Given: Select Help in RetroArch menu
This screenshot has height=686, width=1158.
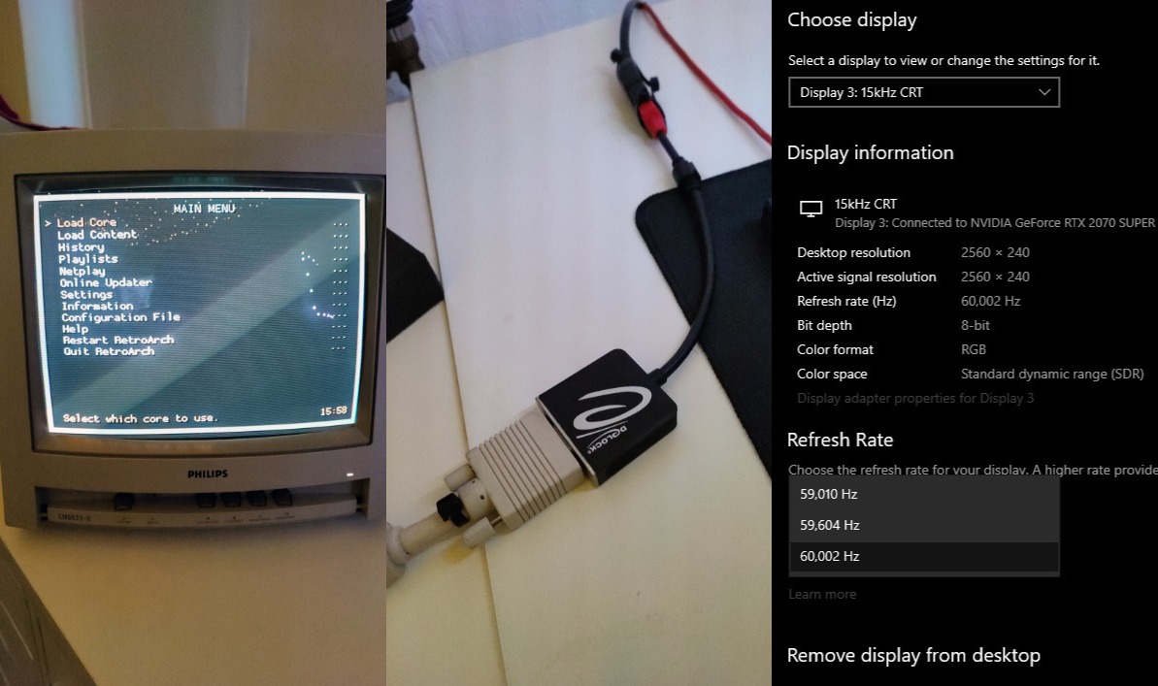Looking at the screenshot, I should [x=75, y=329].
